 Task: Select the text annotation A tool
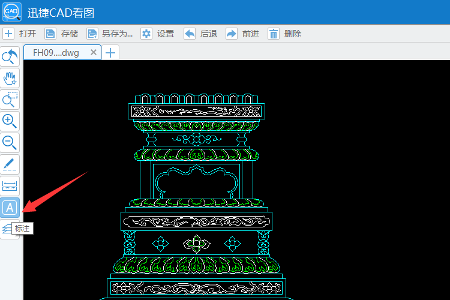[x=10, y=207]
